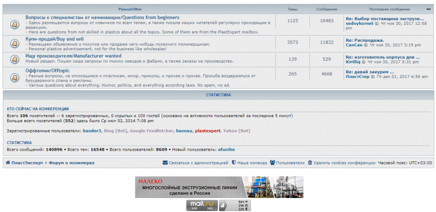Click view latest post icon after ПластСтер
Image resolution: width=436 pixels, height=212 pixels.
click(x=373, y=77)
